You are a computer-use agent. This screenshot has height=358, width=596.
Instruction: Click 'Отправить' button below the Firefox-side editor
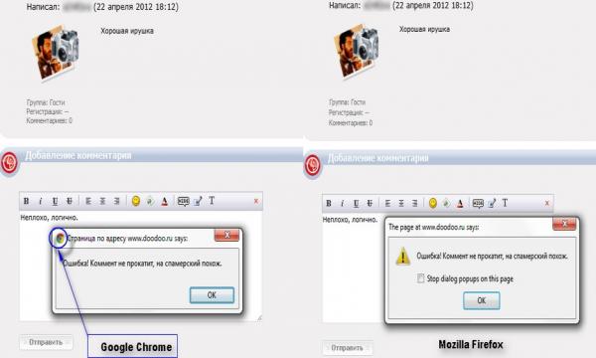(x=347, y=348)
